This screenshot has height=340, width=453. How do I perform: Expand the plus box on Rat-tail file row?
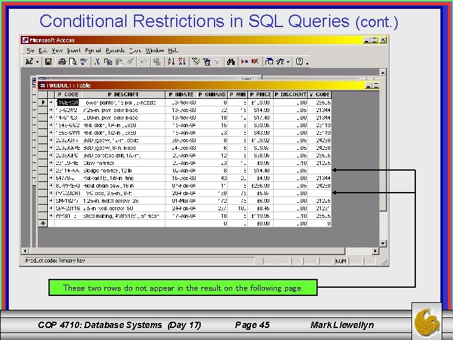pyautogui.click(x=51, y=178)
